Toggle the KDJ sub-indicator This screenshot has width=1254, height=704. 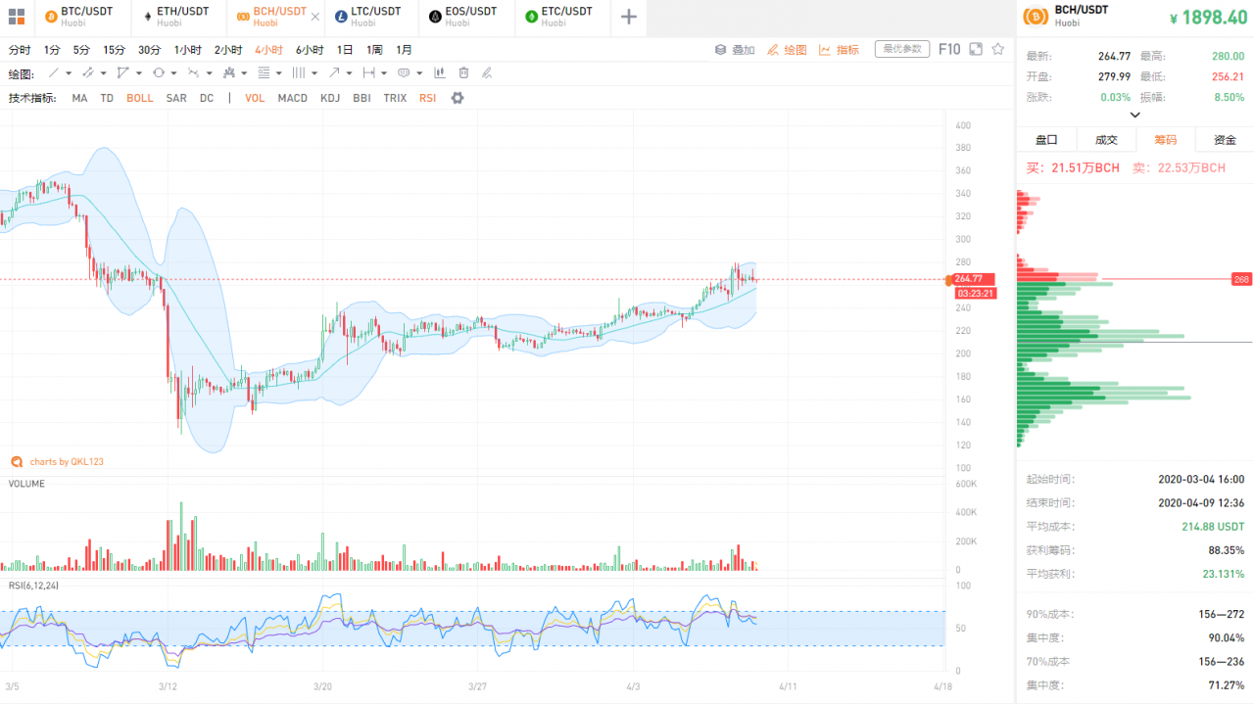pos(330,98)
